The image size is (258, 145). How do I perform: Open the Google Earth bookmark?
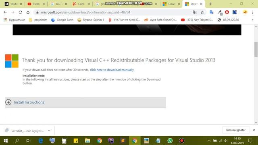pyautogui.click(x=62, y=20)
